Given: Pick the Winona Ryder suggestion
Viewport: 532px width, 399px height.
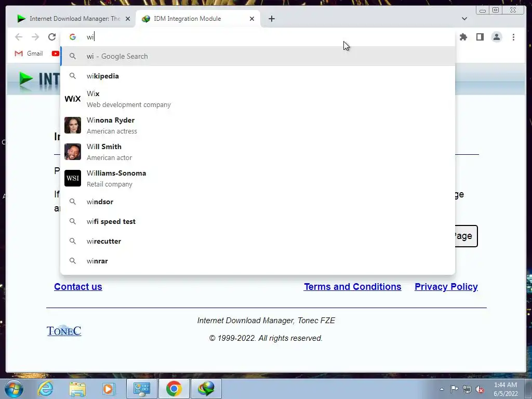Looking at the screenshot, I should 258,126.
